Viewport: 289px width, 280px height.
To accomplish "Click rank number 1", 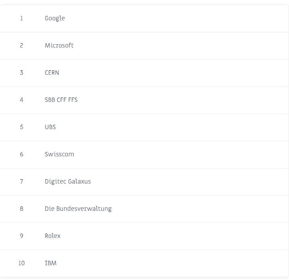I will pyautogui.click(x=22, y=18).
